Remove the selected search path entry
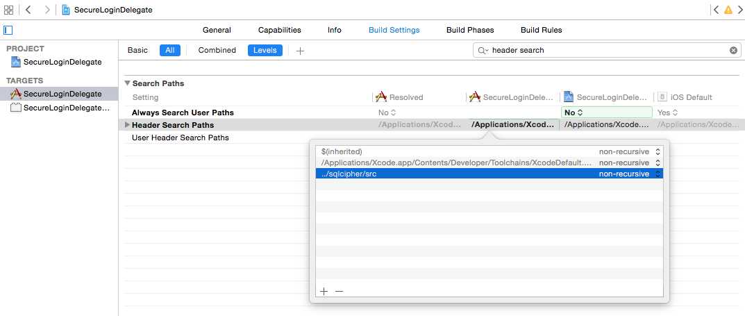745x316 pixels. 339,291
